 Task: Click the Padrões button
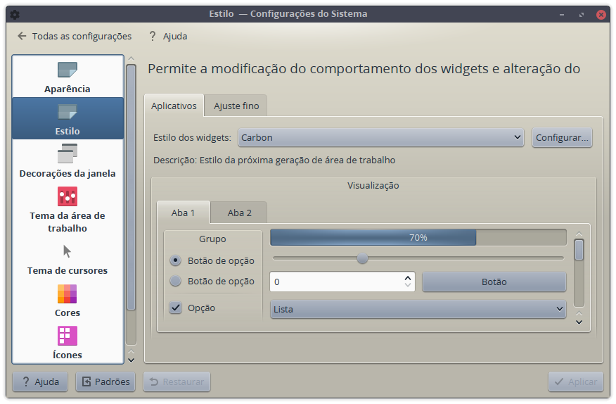tap(105, 381)
